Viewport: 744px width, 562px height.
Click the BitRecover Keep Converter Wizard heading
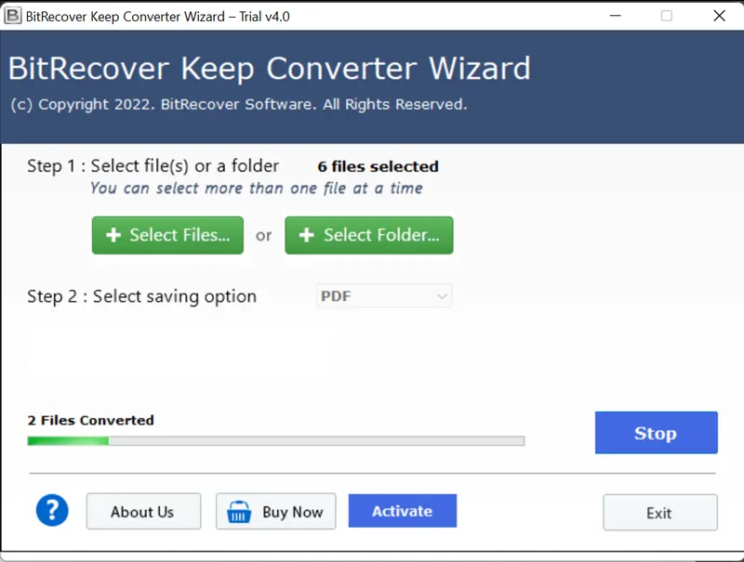270,69
